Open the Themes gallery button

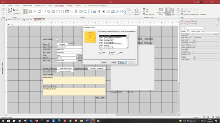[10, 11]
